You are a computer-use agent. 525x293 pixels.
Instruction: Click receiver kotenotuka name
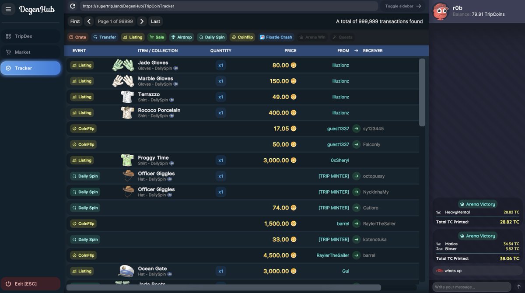375,240
